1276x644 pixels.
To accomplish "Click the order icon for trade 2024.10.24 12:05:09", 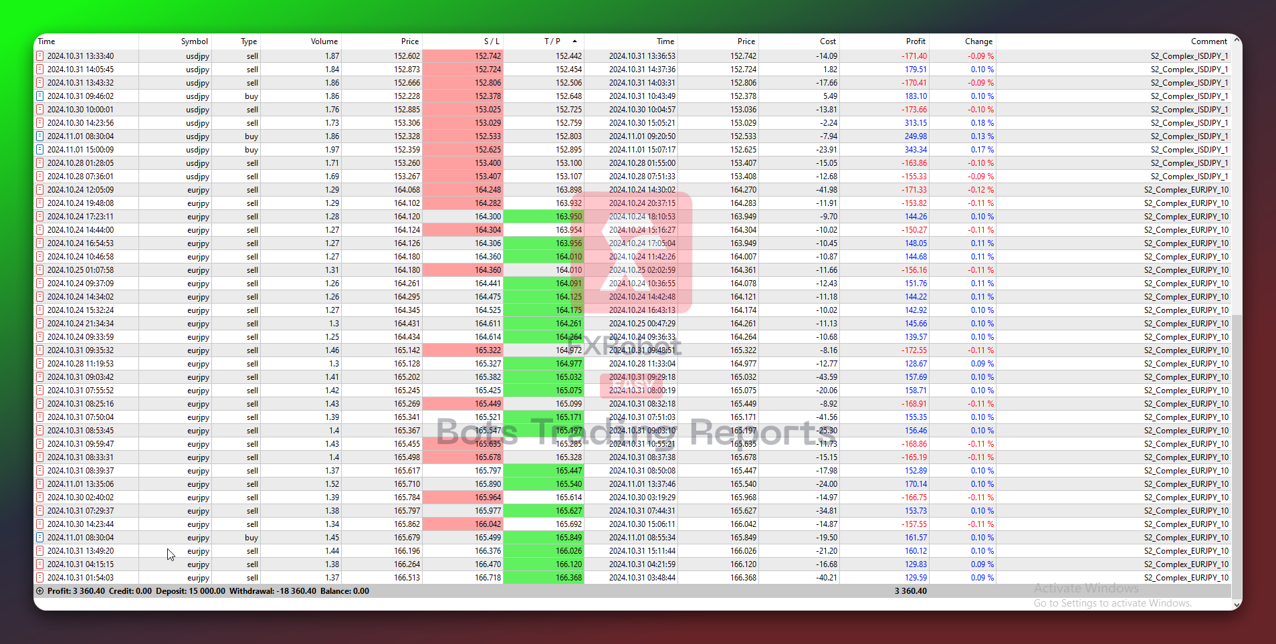I will (39, 190).
